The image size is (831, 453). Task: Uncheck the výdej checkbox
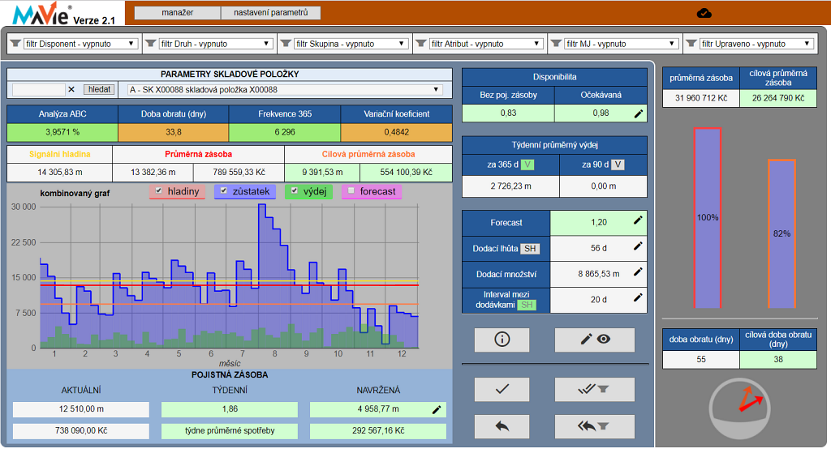tap(294, 191)
